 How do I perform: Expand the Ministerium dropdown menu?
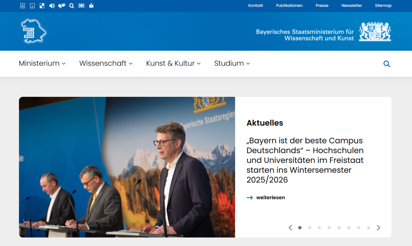click(x=42, y=64)
